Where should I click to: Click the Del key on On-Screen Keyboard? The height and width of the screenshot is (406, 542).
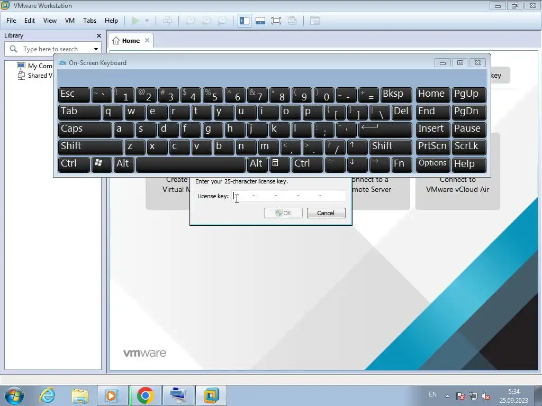402,112
